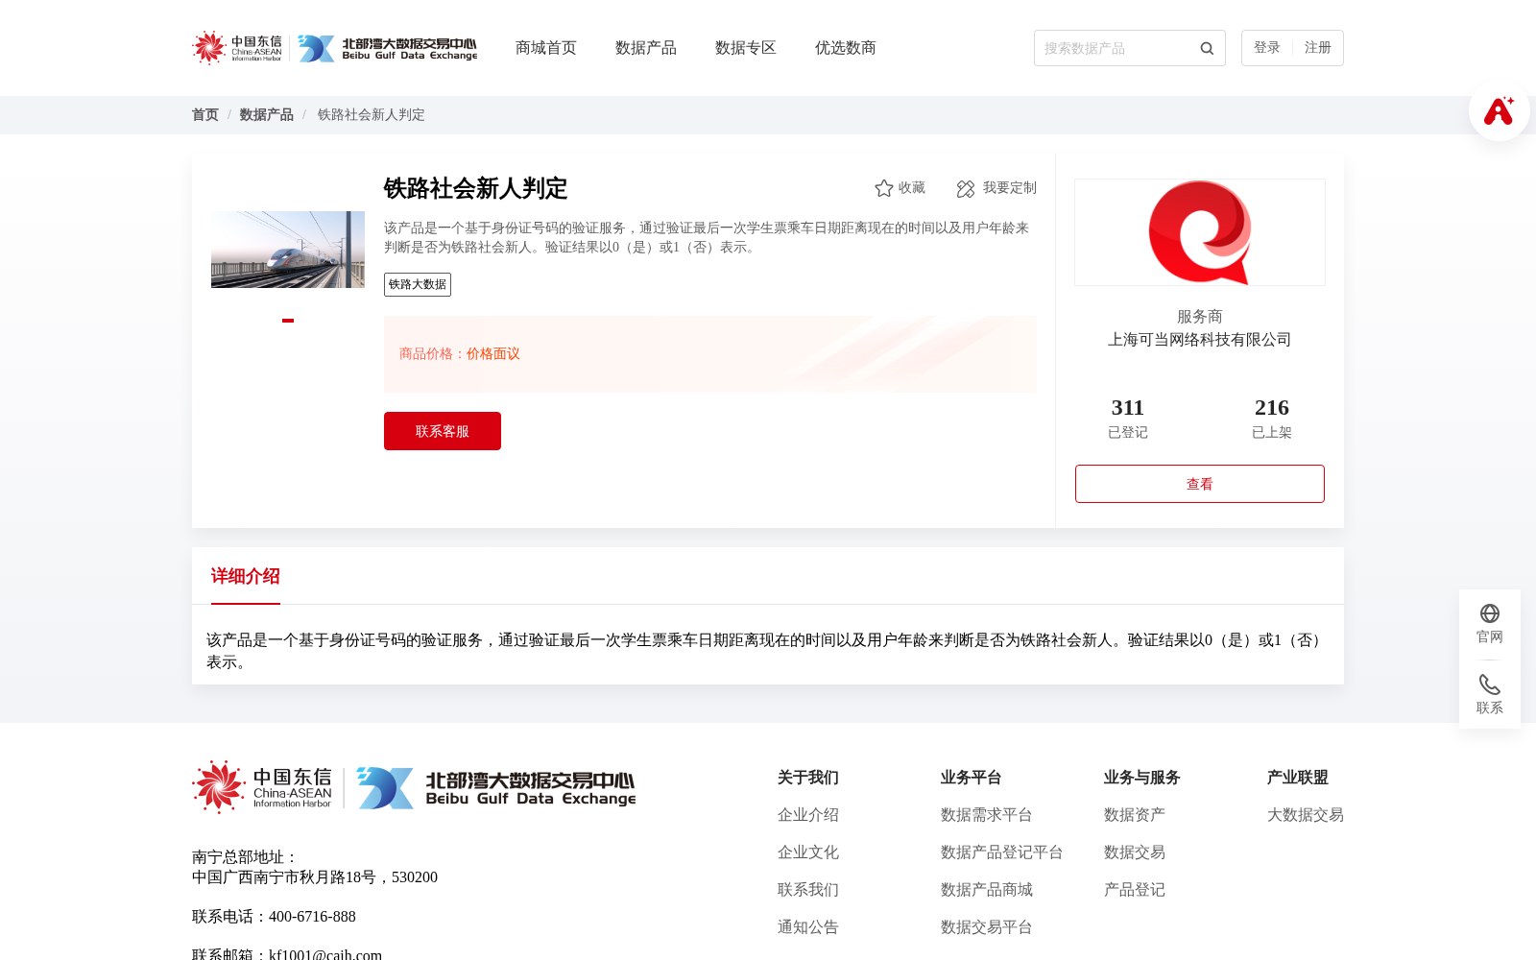Go to 数据专区 navigation item
This screenshot has height=960, width=1536.
coord(746,48)
